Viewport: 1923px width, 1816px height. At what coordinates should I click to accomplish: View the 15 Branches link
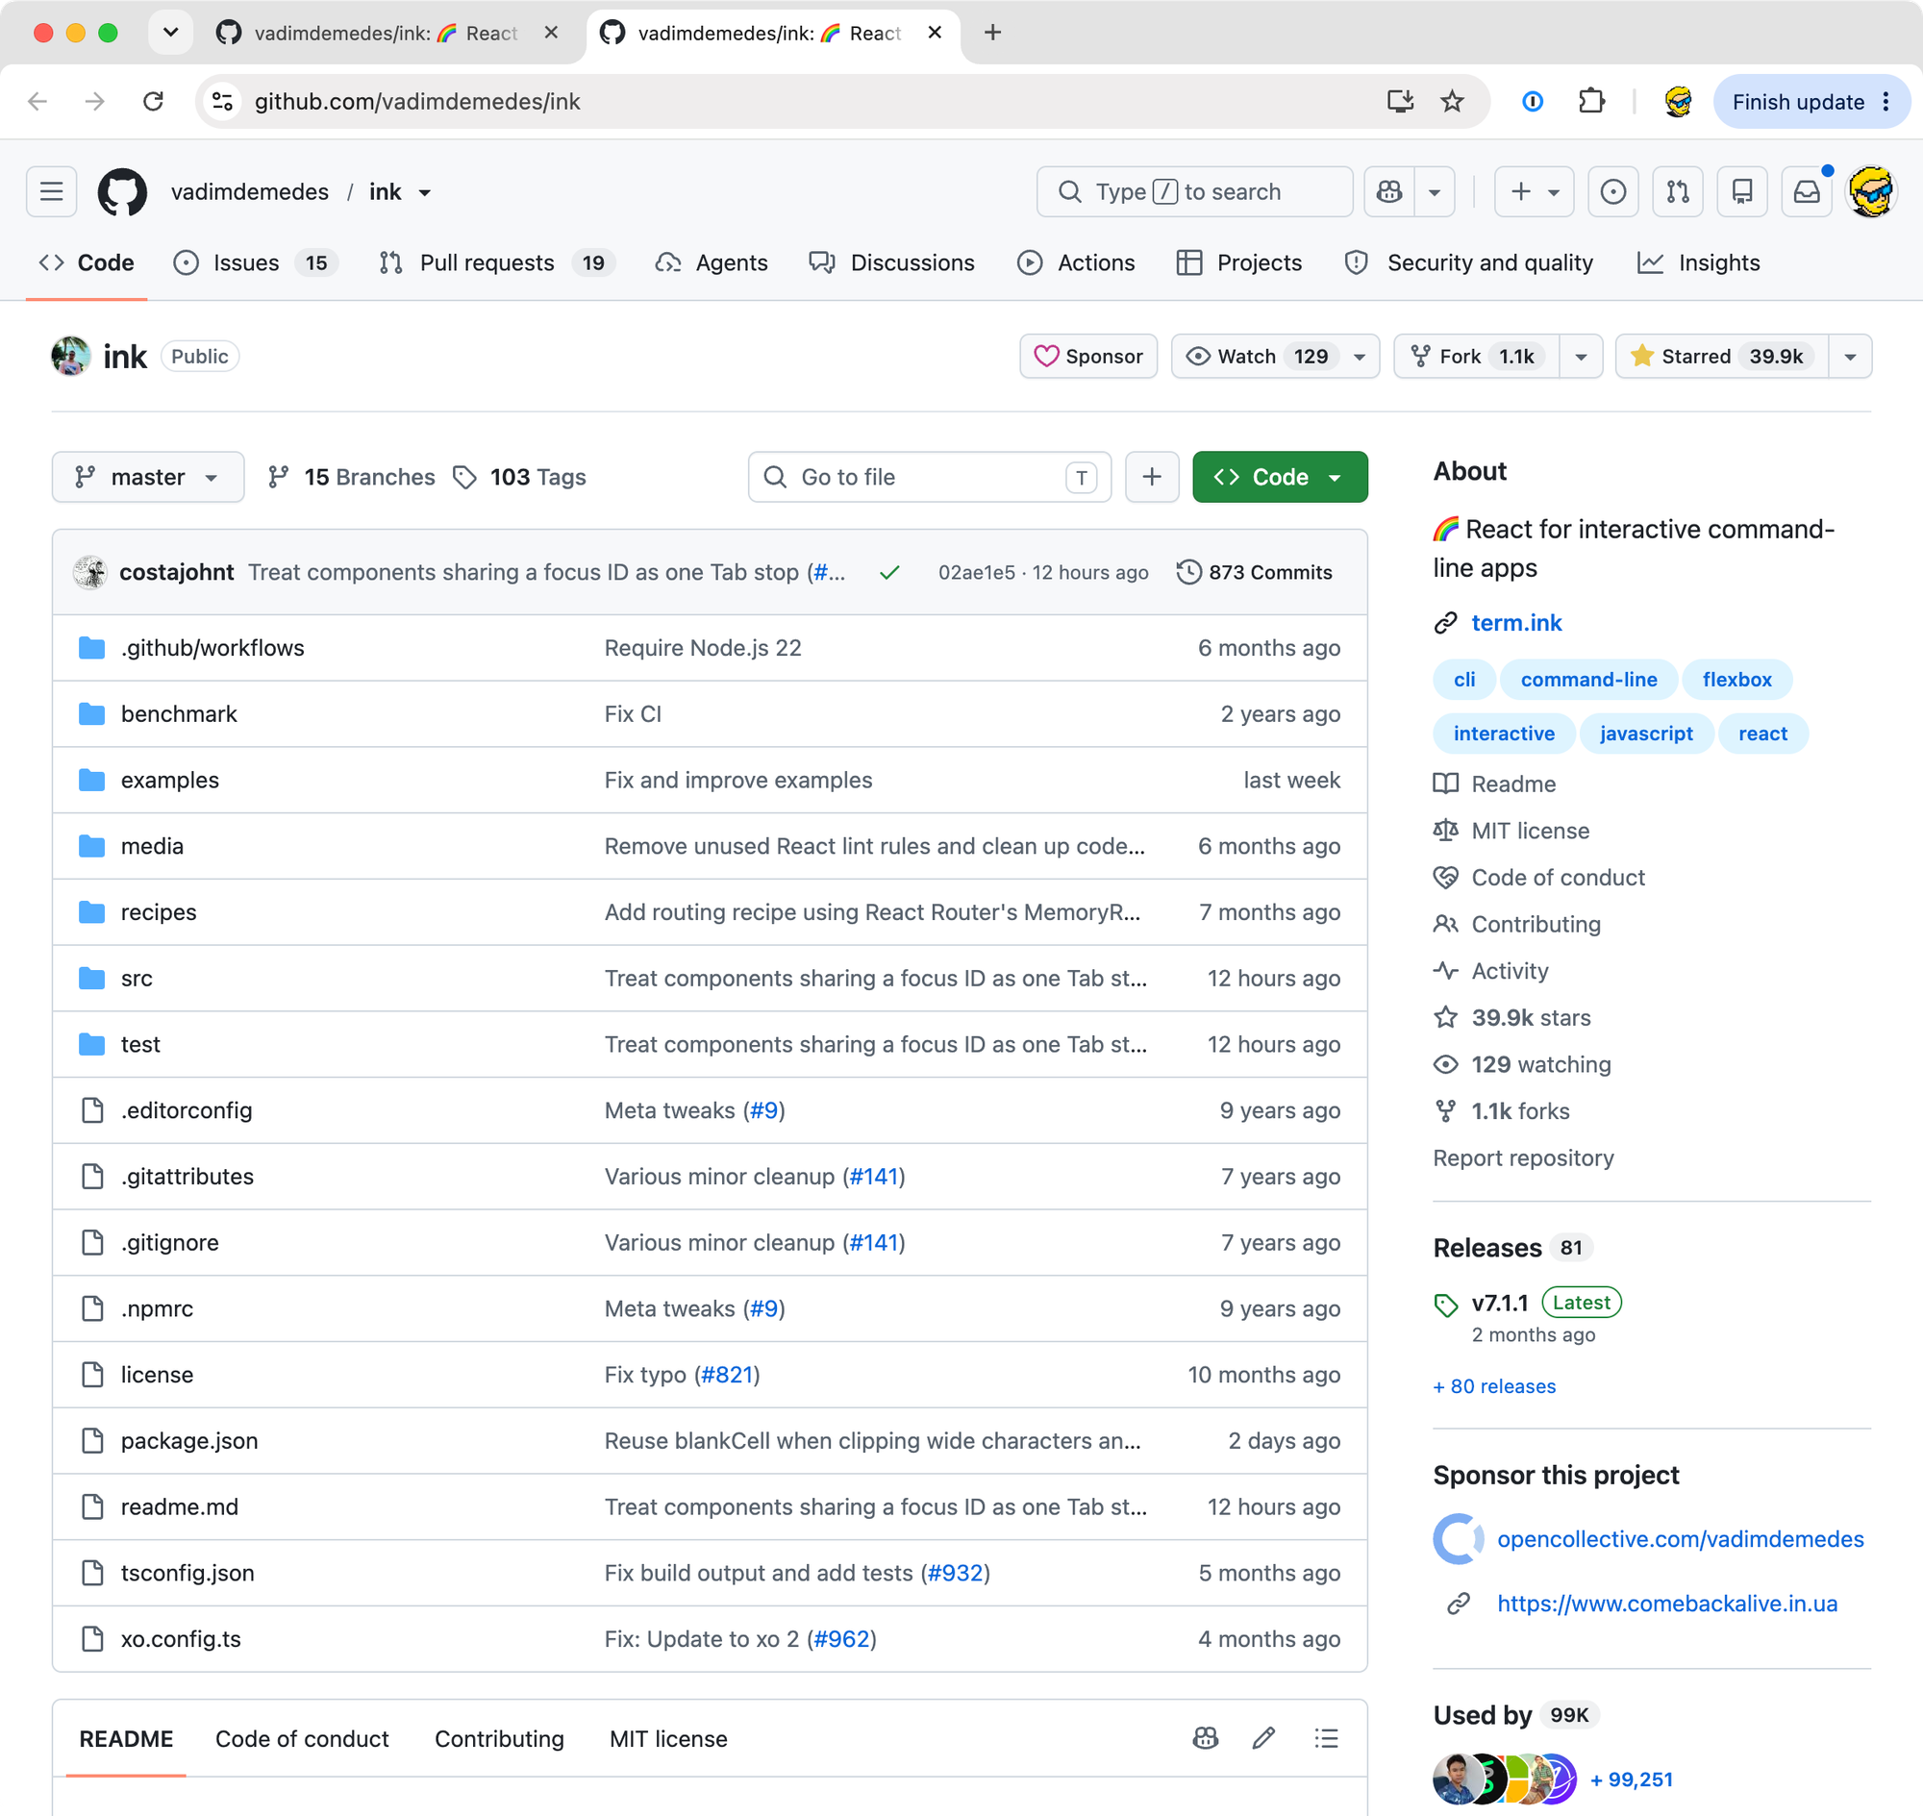tap(352, 476)
